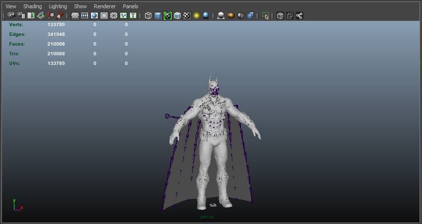The height and width of the screenshot is (224, 422).
Task: Click the Faces count 210088
Action: [x=56, y=44]
